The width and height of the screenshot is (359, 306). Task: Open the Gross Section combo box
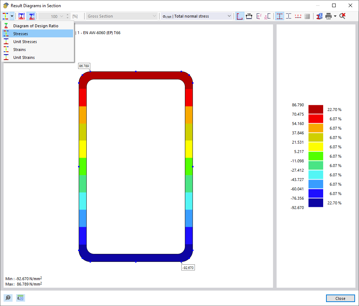coord(122,16)
